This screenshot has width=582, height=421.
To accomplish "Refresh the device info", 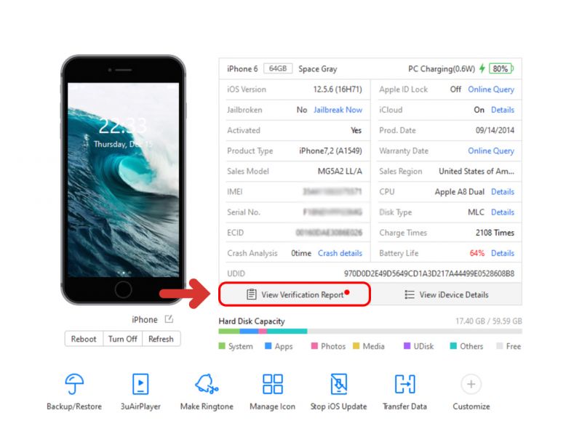I will point(161,339).
